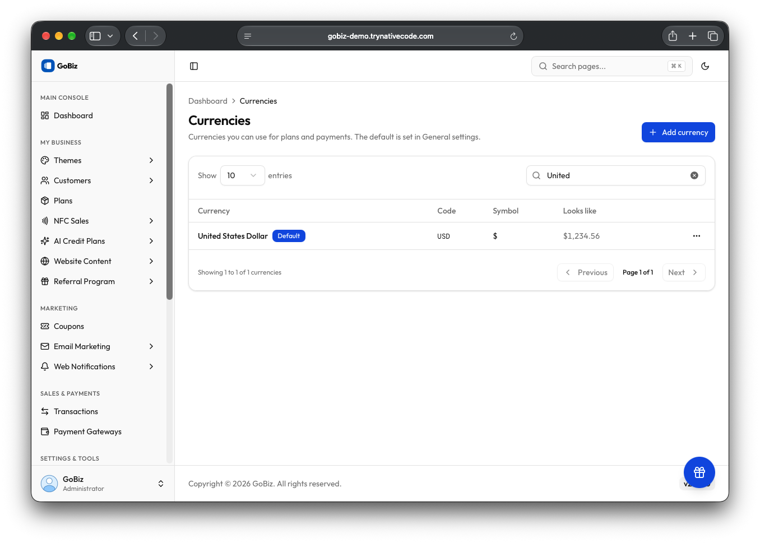Go to Dashboard breadcrumb link
The width and height of the screenshot is (760, 543).
[208, 101]
